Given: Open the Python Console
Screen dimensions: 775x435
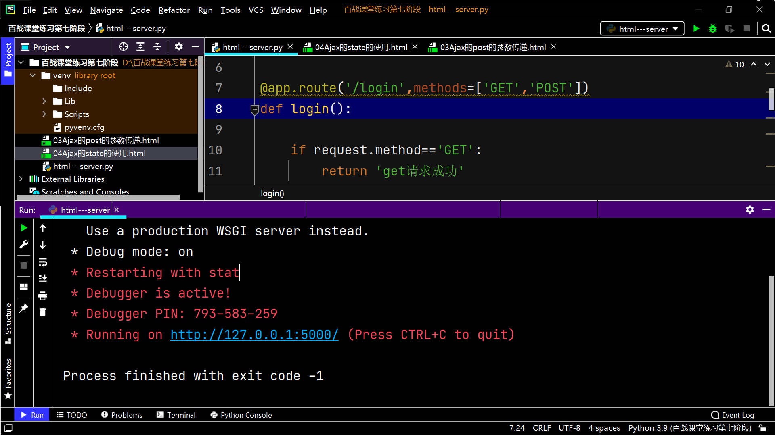Looking at the screenshot, I should coord(241,415).
